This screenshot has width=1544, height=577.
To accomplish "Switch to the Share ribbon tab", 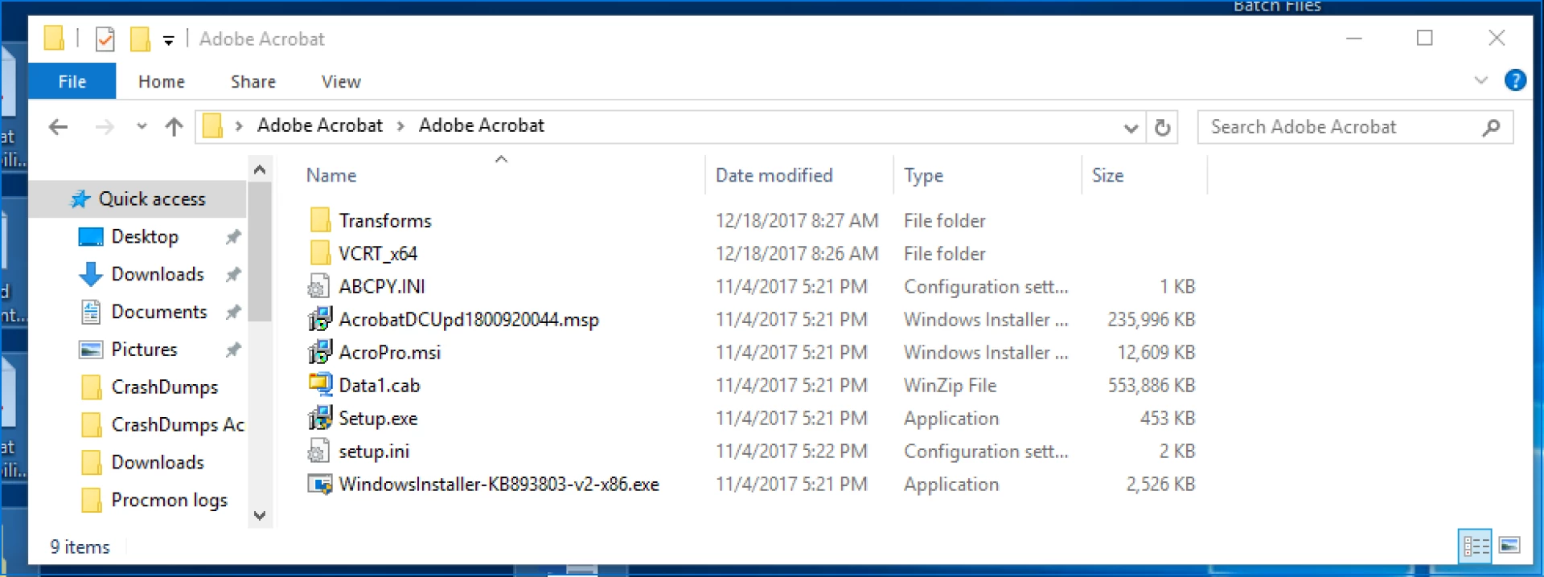I will click(x=253, y=81).
